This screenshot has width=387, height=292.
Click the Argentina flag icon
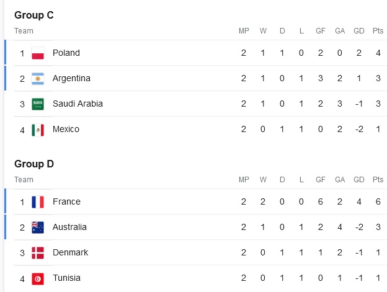tap(38, 79)
